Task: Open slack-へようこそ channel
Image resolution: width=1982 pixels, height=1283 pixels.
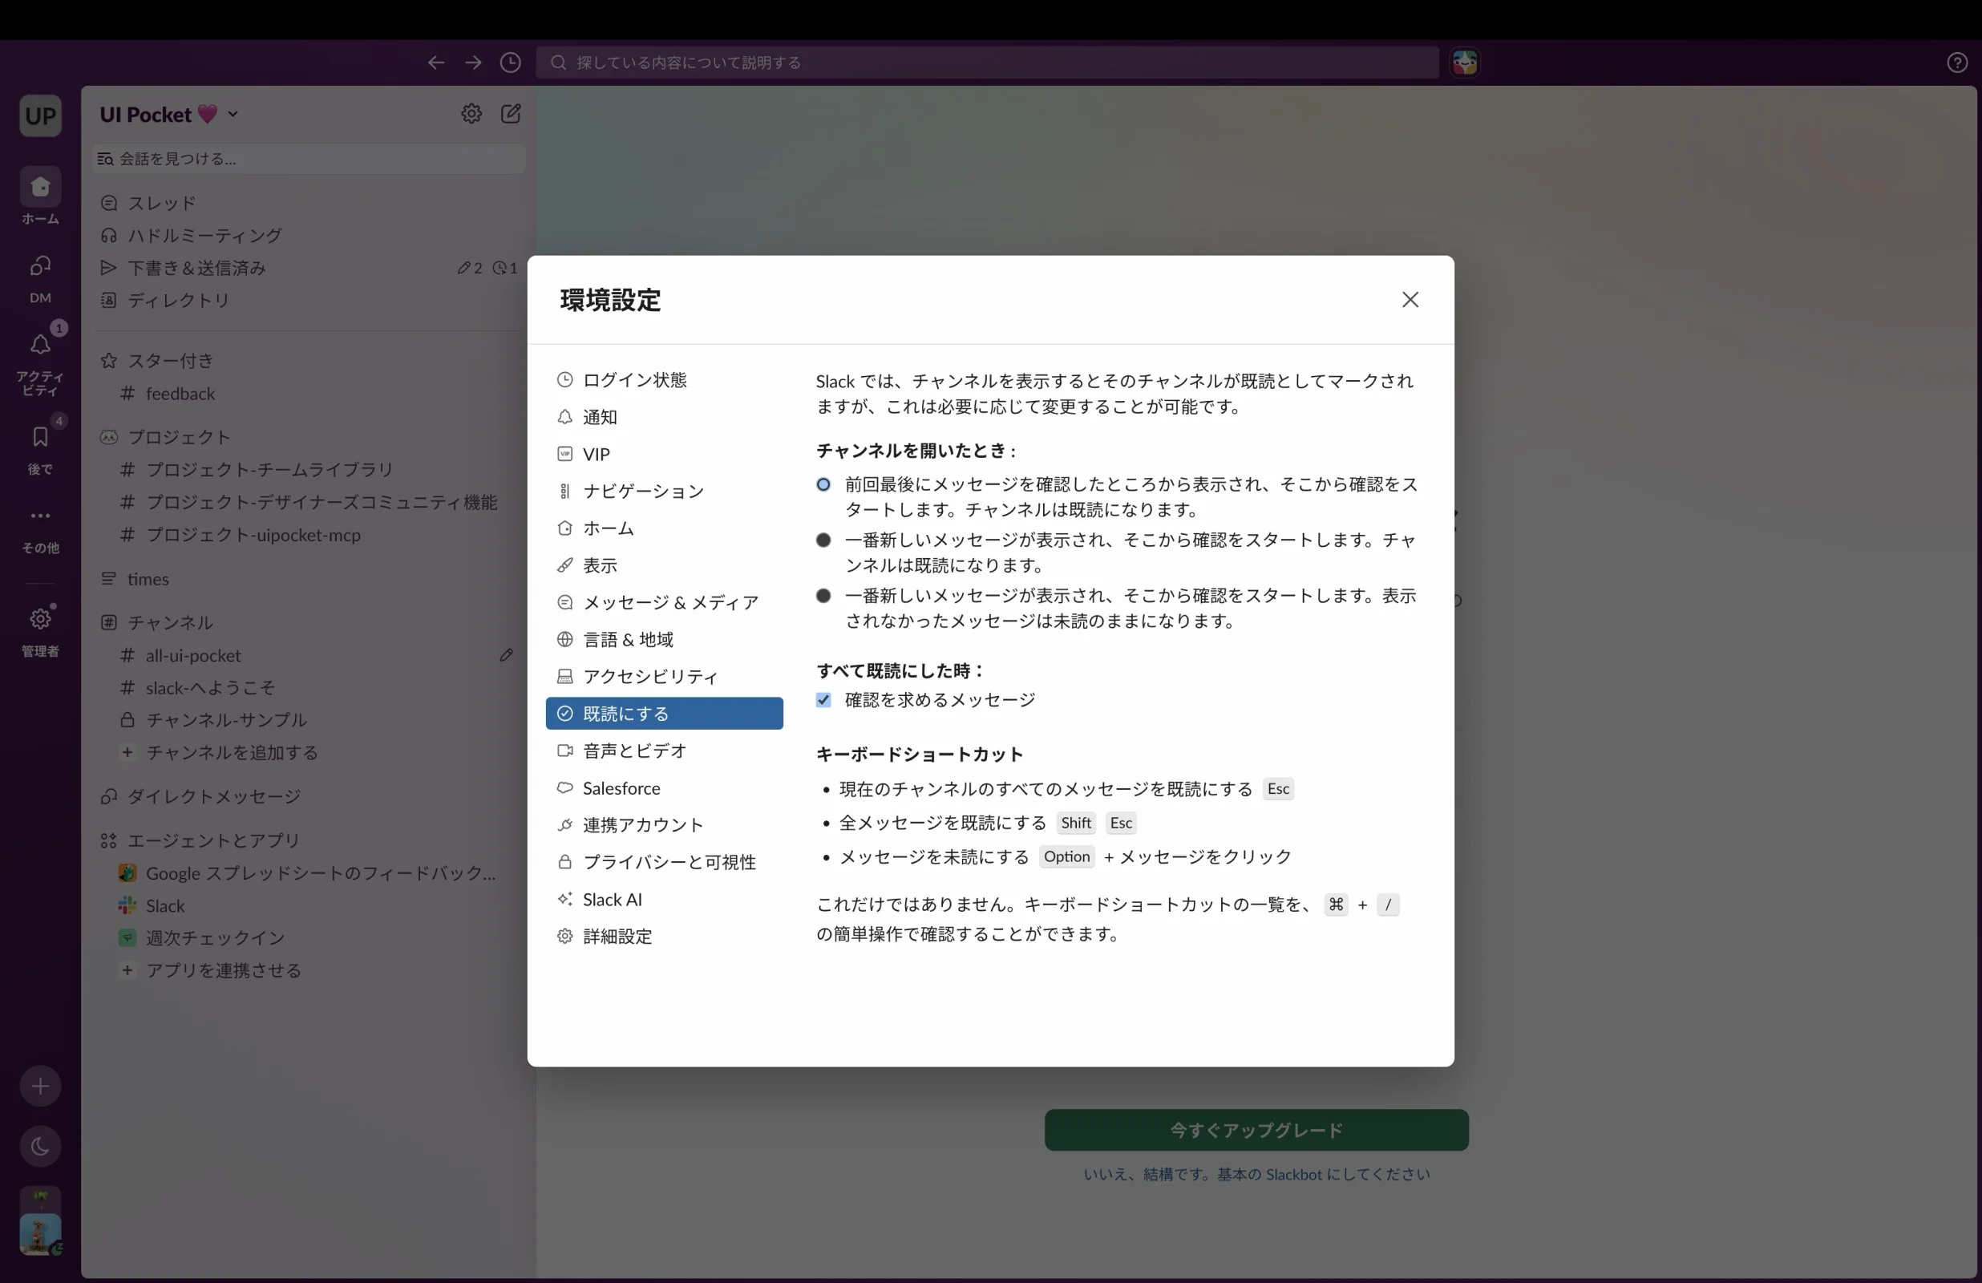Action: coord(308,687)
